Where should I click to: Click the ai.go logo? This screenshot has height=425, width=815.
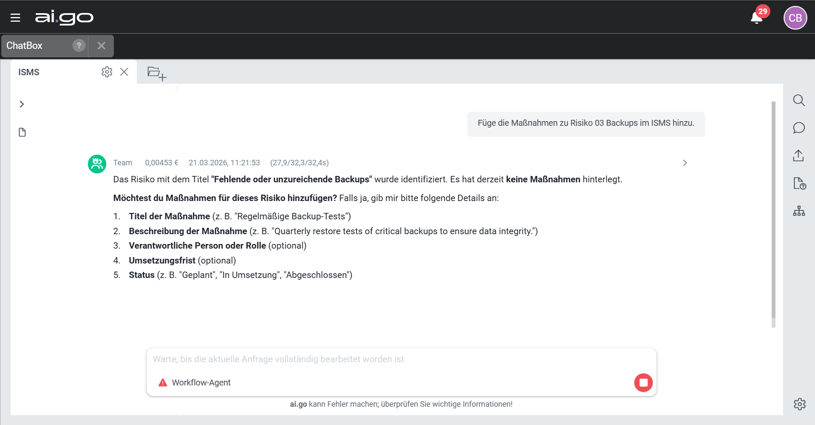(x=64, y=17)
